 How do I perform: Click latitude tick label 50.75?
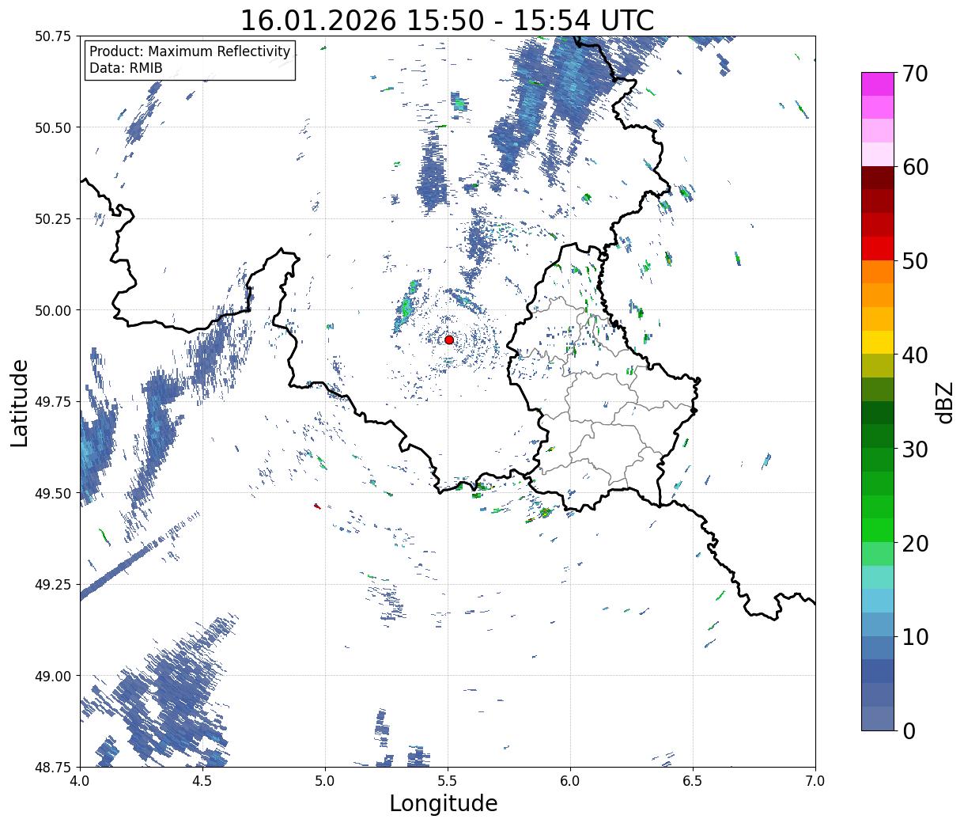tap(53, 36)
